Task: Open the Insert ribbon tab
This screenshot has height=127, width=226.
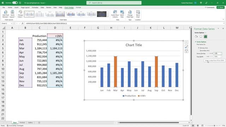Action: coord(17,7)
